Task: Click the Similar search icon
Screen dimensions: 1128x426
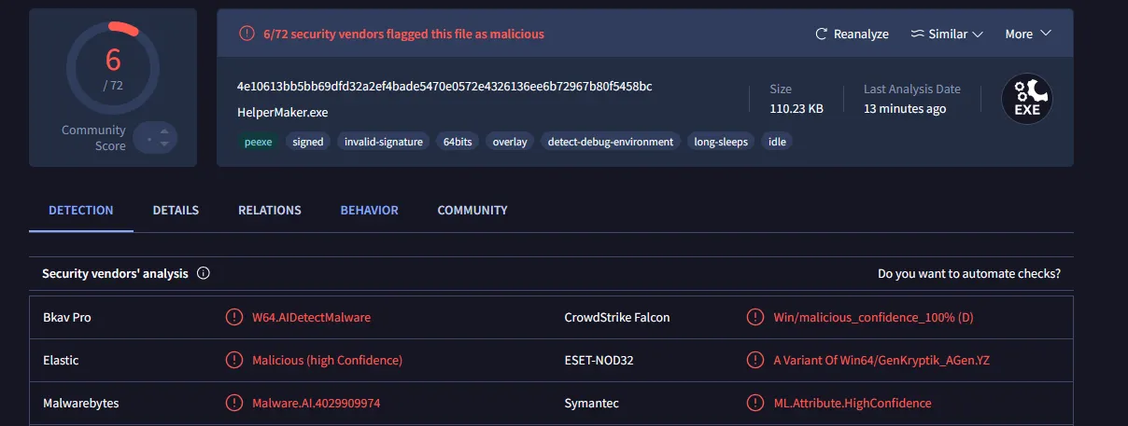Action: [x=917, y=34]
